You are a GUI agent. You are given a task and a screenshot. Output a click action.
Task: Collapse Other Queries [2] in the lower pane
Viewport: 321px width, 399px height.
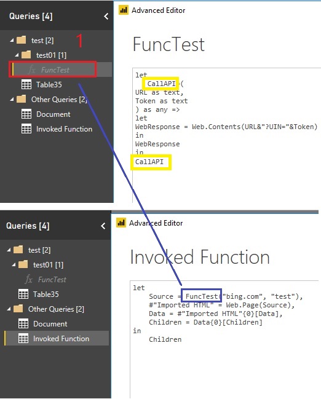point(9,309)
